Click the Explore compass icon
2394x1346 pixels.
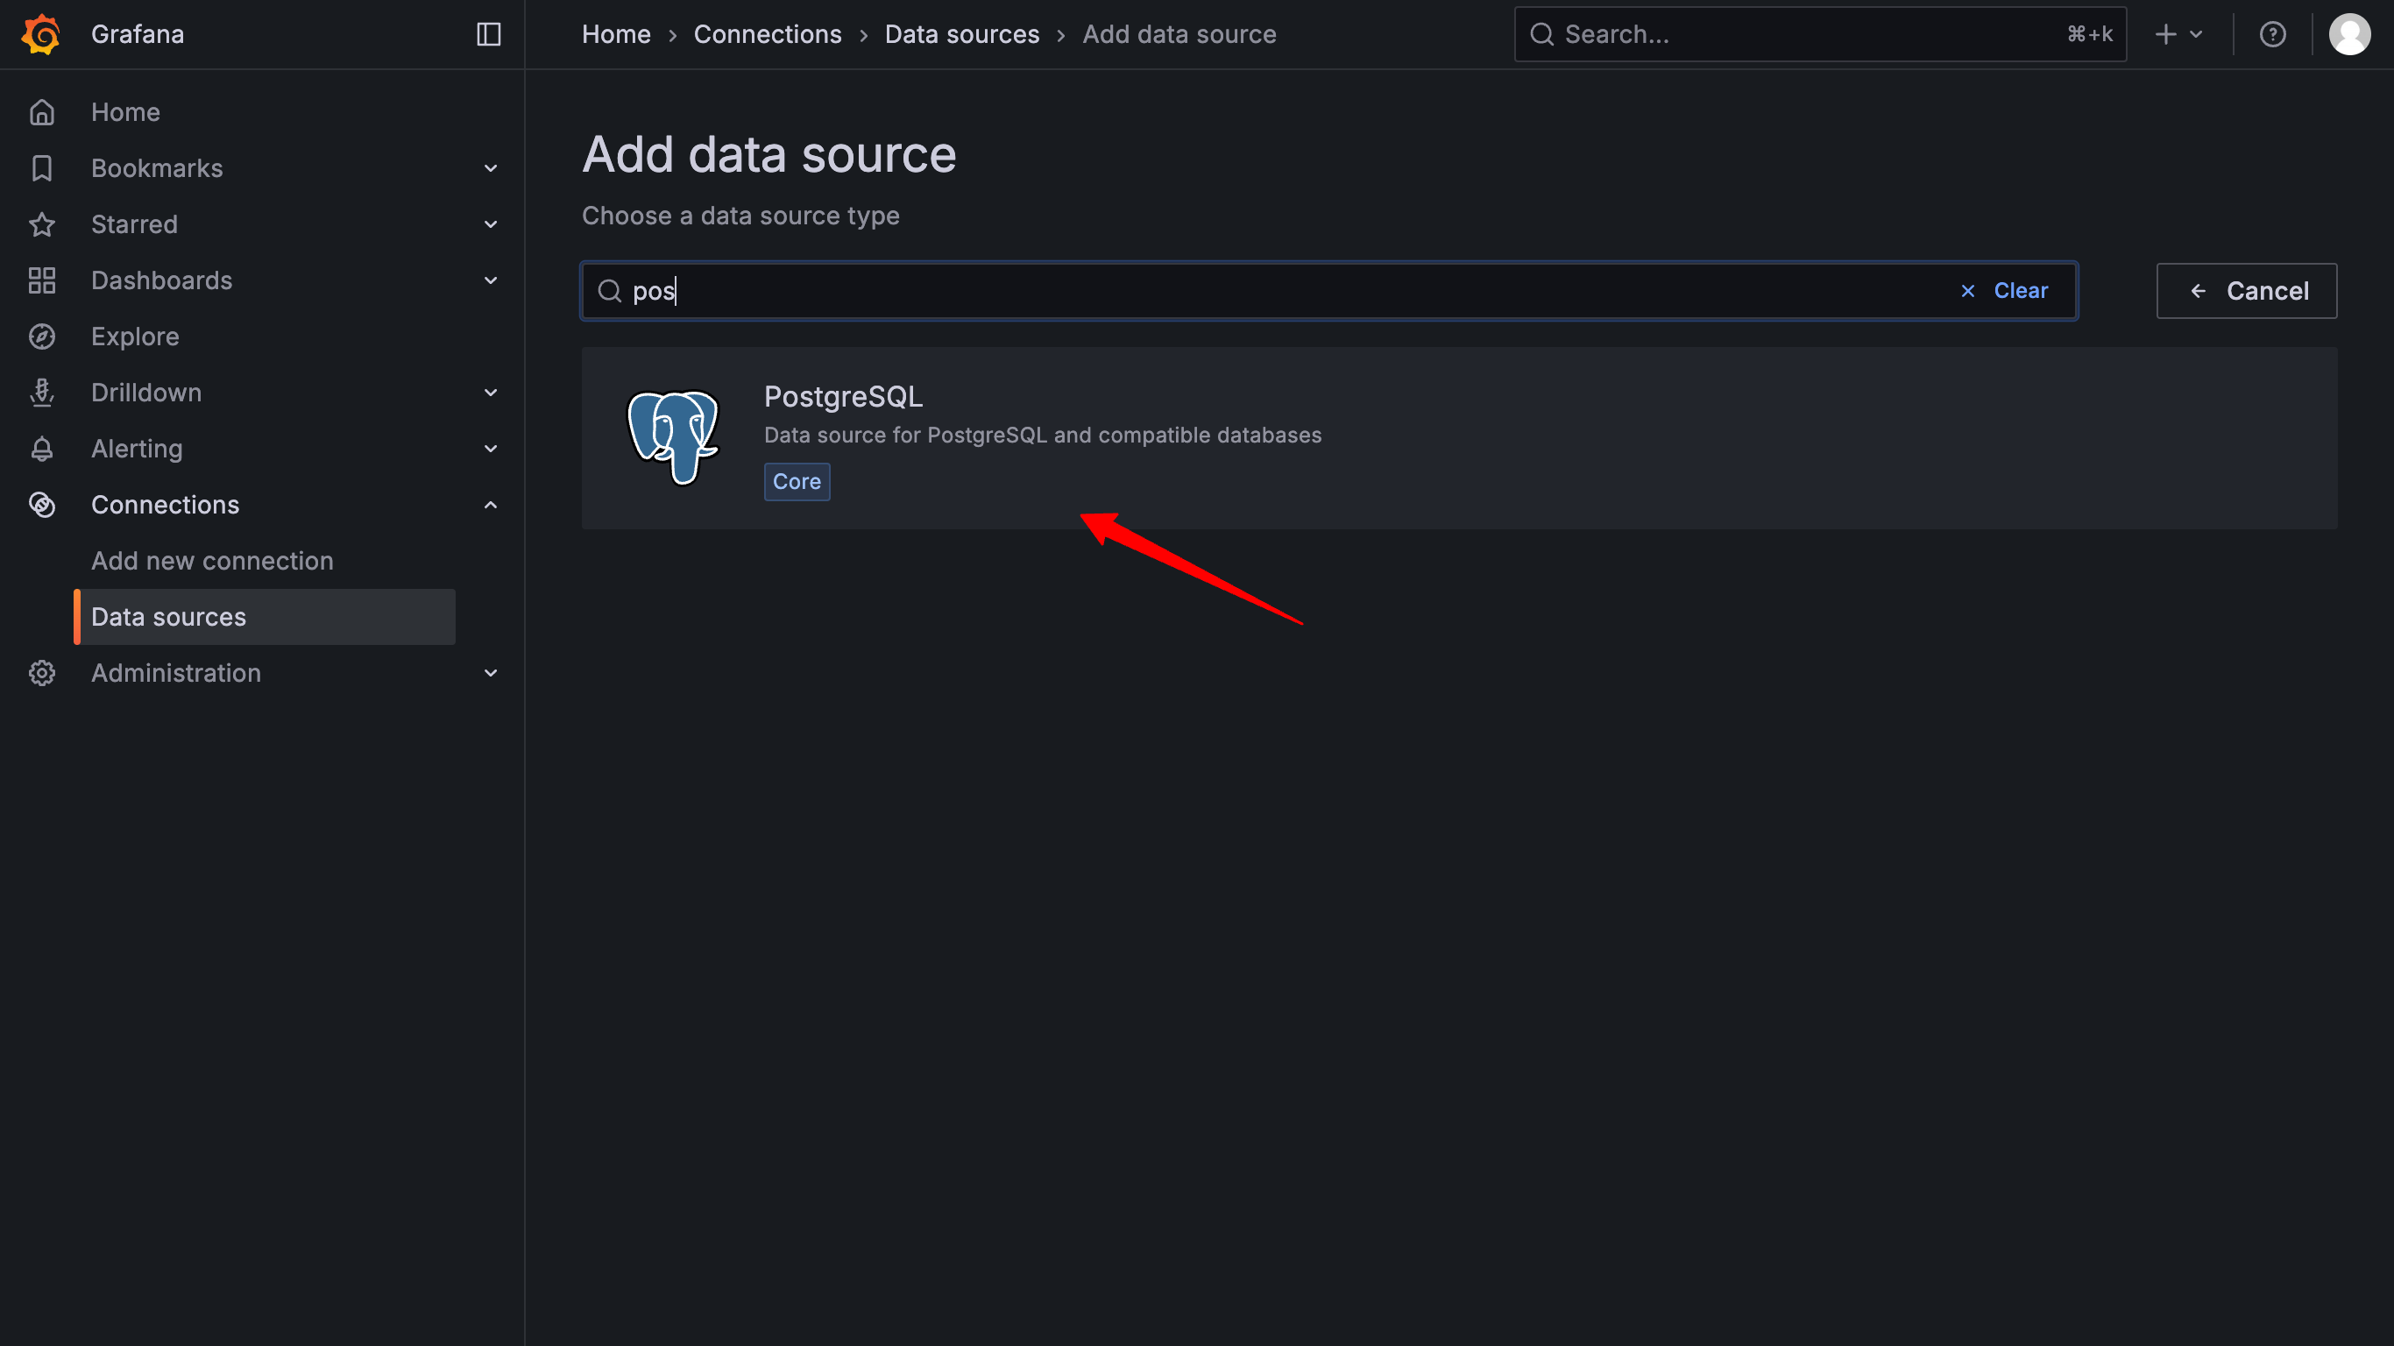click(42, 336)
